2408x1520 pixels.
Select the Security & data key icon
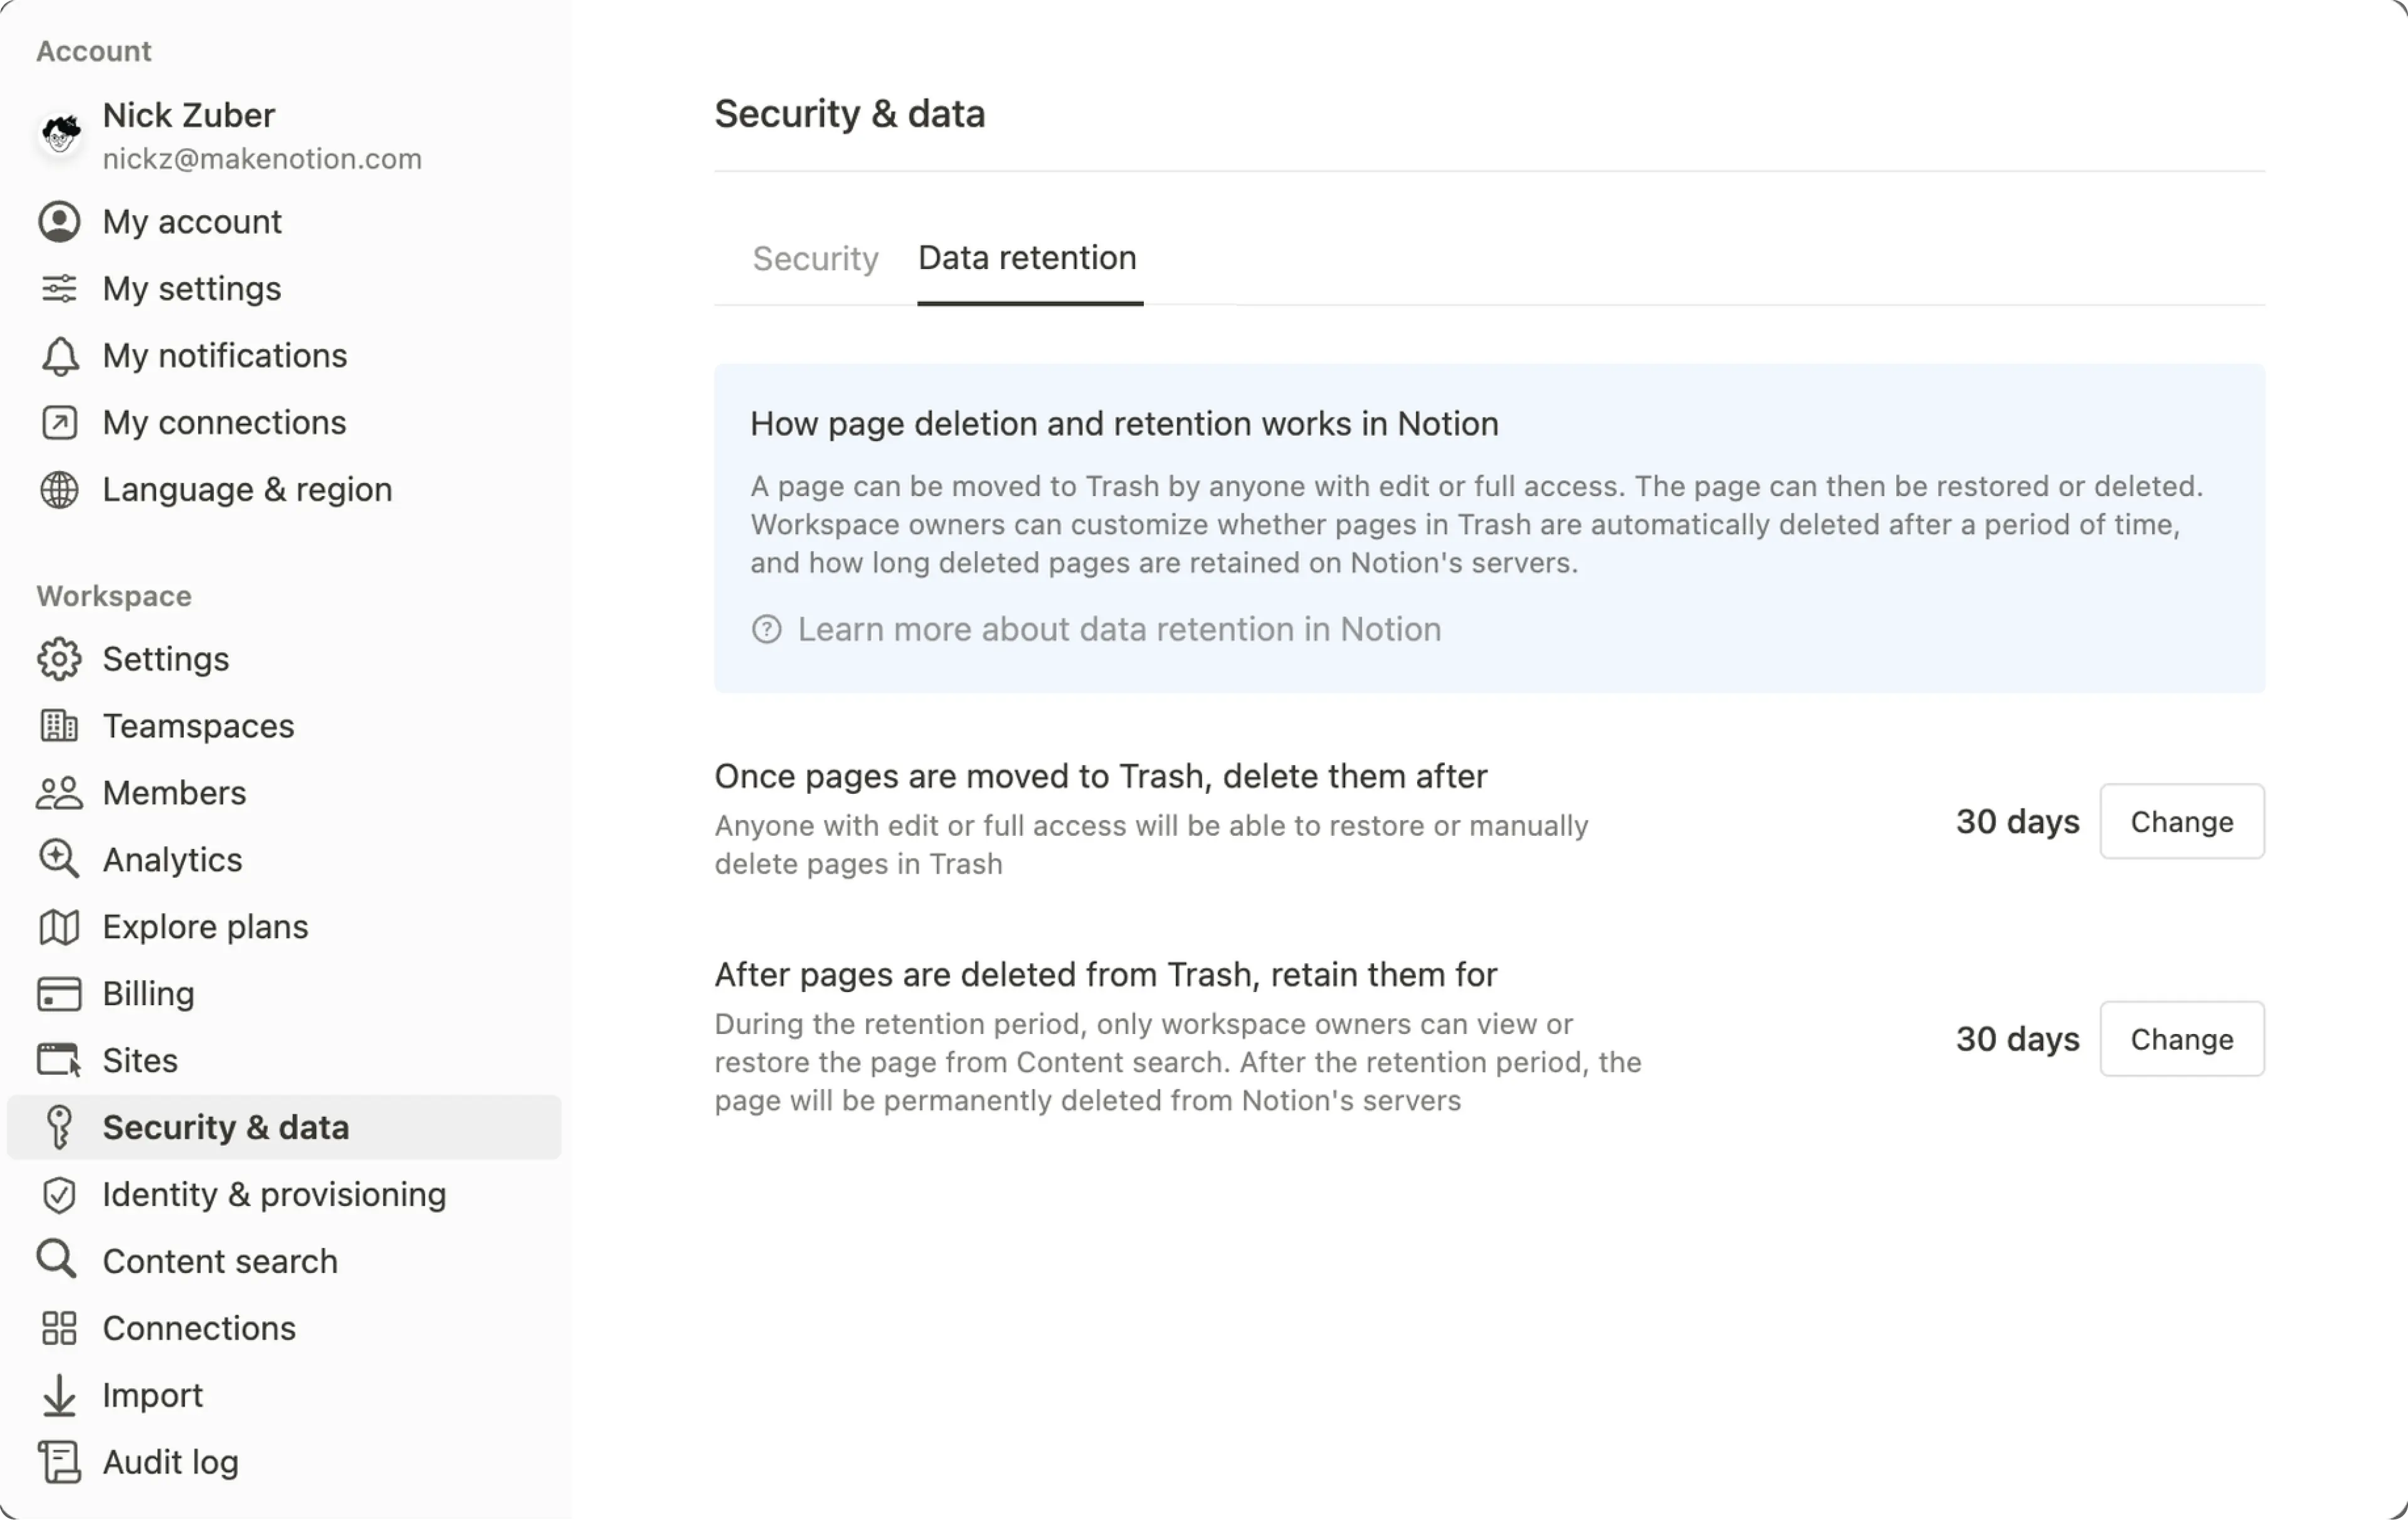(x=59, y=1127)
